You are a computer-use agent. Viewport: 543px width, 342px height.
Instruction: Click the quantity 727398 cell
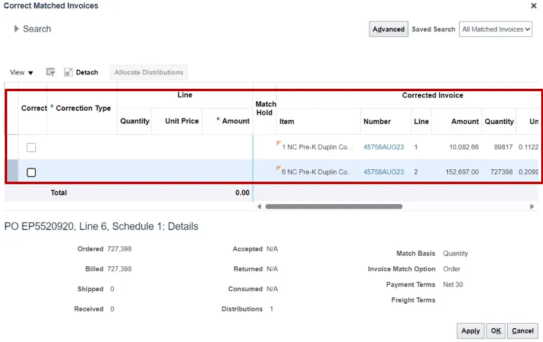(x=501, y=172)
